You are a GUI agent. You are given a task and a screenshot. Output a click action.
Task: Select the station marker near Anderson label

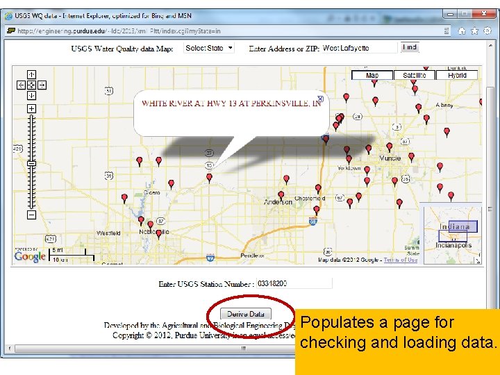coord(281,195)
